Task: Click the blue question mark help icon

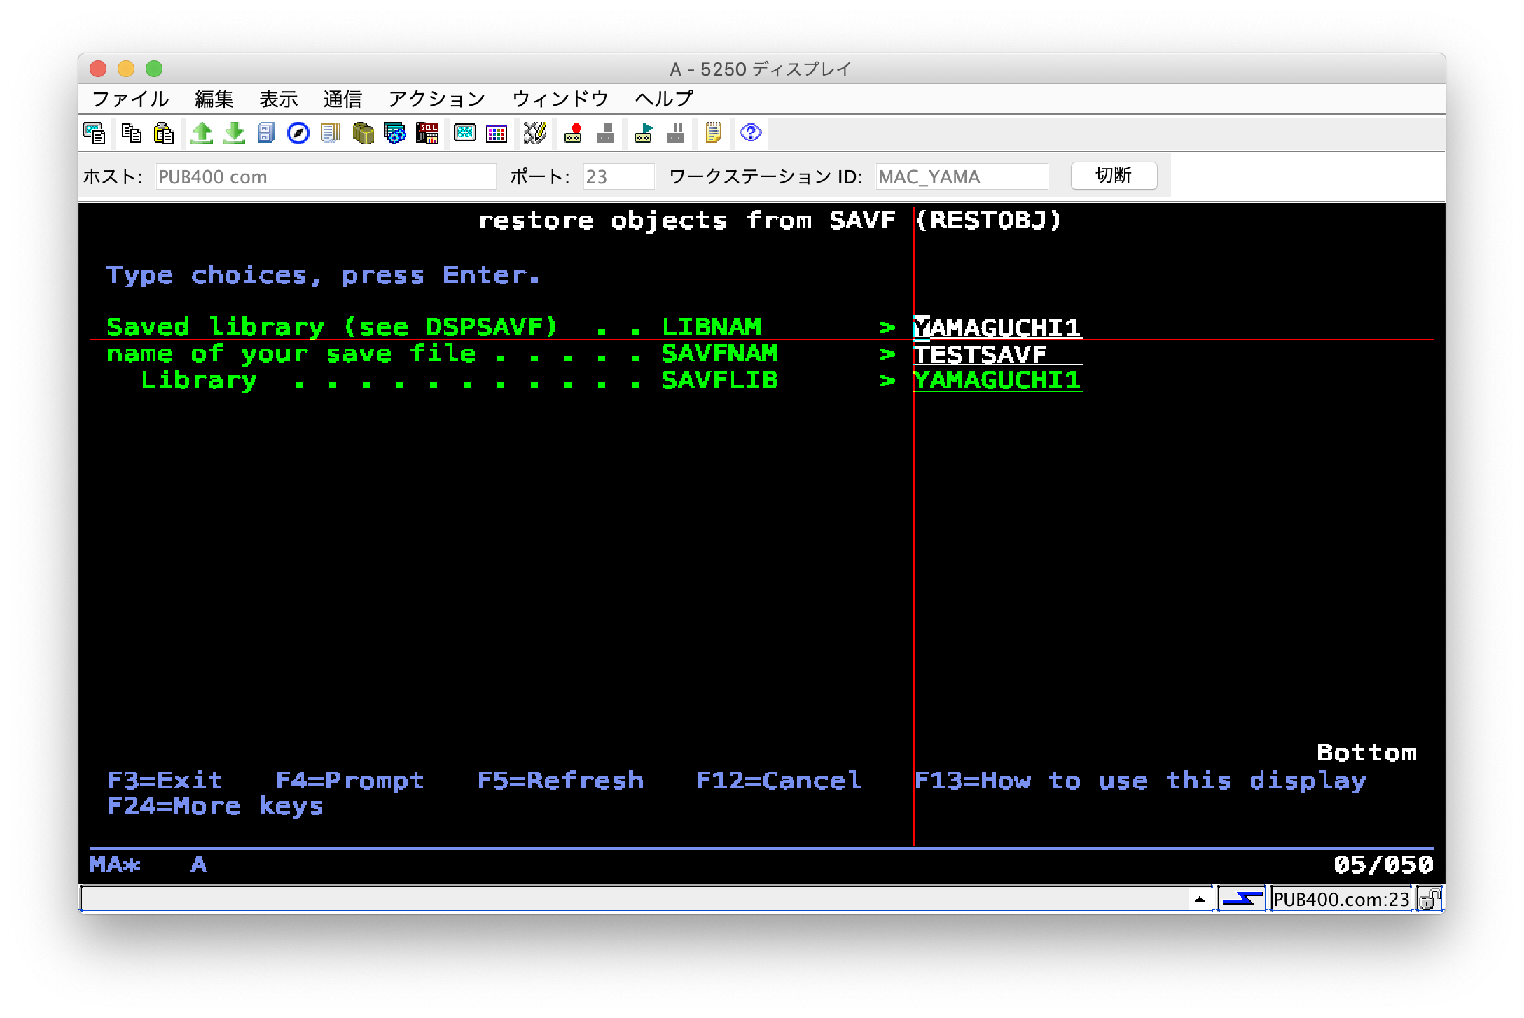Action: 750,133
